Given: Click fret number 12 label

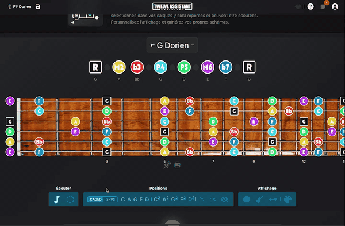Looking at the screenshot, I should click(x=304, y=162).
